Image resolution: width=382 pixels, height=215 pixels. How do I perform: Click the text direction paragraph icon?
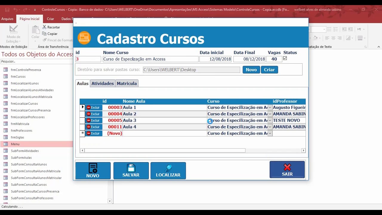(x=359, y=29)
